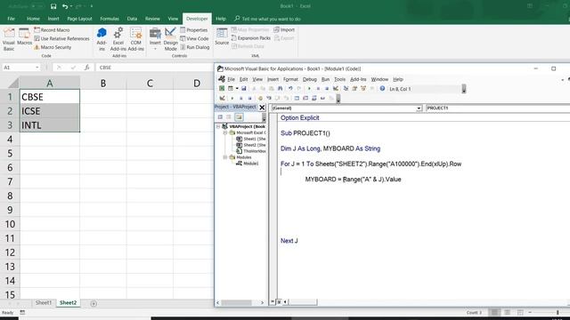Toggle Breakpoint hand icon in Debug toolbar

tap(260, 98)
